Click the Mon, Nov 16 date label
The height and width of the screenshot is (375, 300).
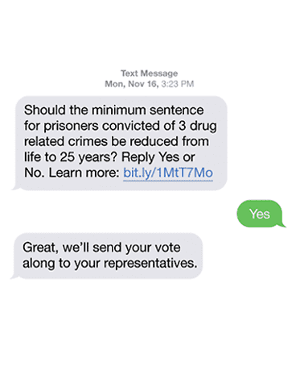coord(132,84)
